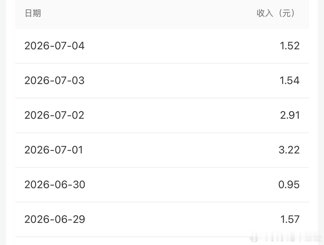The height and width of the screenshot is (245, 324).
Task: Click the 1.54 income value
Action: coord(290,80)
